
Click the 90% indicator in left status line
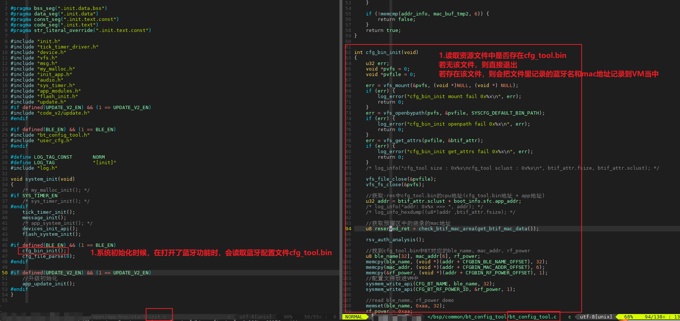pos(288,317)
